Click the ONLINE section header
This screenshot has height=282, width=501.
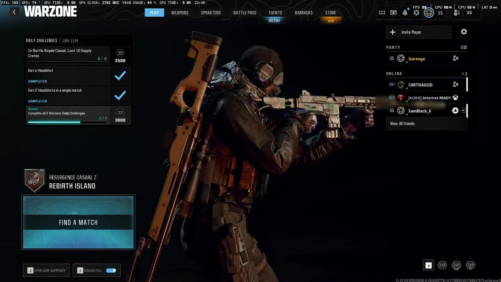[394, 73]
